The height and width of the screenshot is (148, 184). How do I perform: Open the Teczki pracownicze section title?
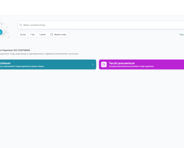[x=122, y=63]
